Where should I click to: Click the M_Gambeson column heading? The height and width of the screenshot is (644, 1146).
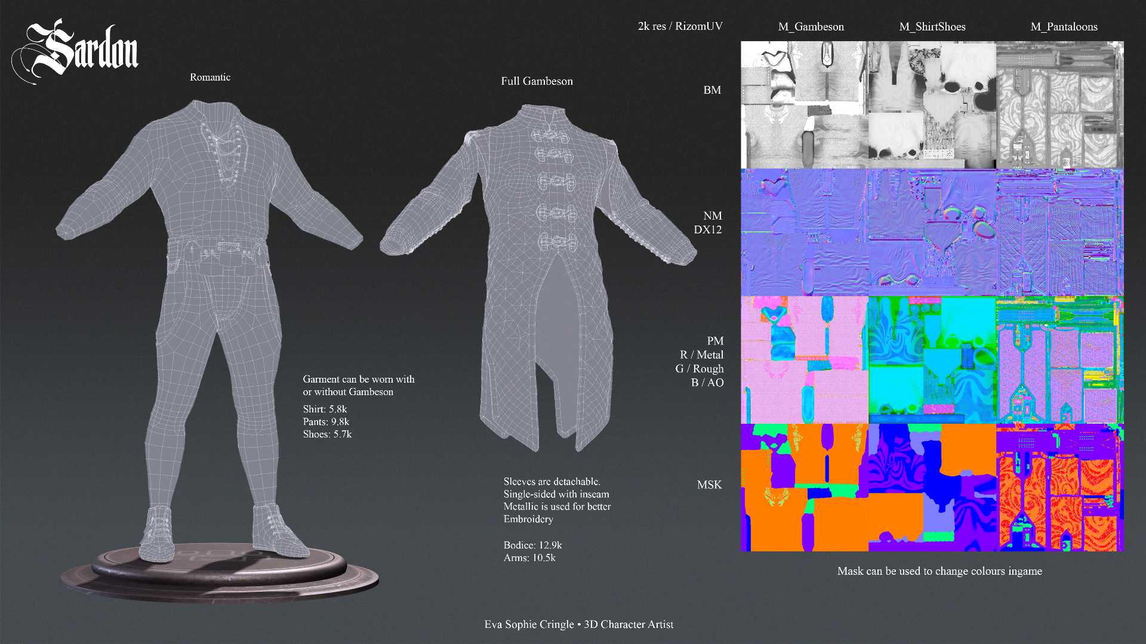pos(811,27)
